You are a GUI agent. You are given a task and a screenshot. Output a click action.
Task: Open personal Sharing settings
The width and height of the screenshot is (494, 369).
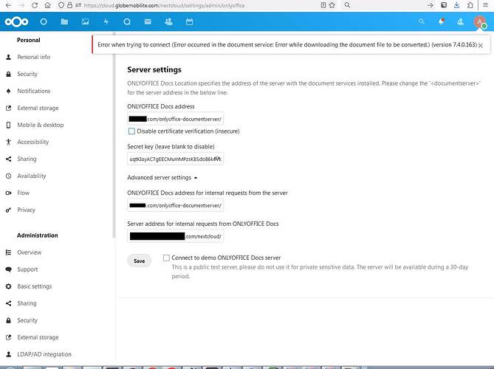click(x=27, y=159)
